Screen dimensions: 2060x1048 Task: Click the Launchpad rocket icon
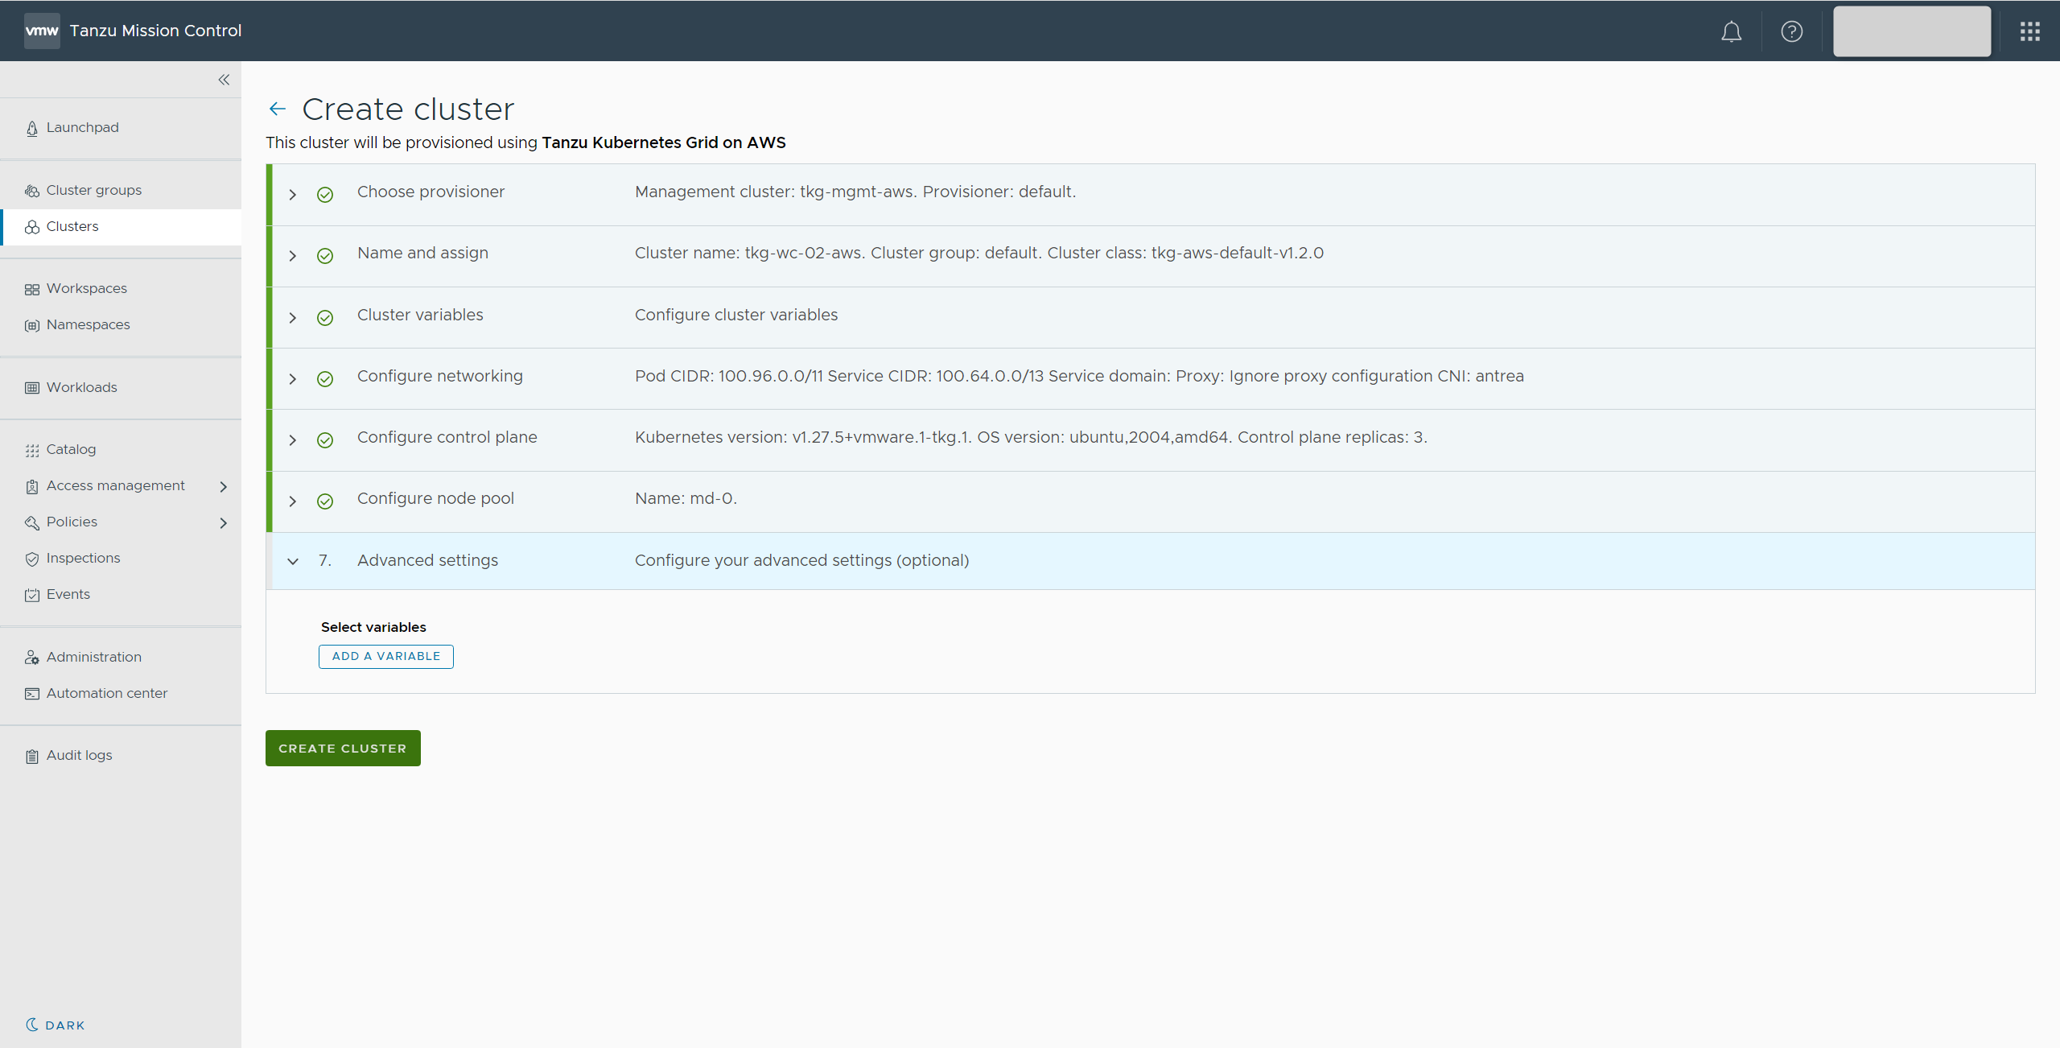[x=32, y=128]
